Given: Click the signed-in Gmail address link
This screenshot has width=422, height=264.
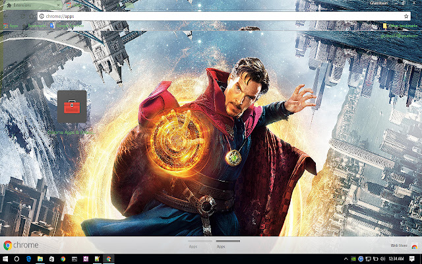Looking at the screenshot, I should click(x=399, y=36).
